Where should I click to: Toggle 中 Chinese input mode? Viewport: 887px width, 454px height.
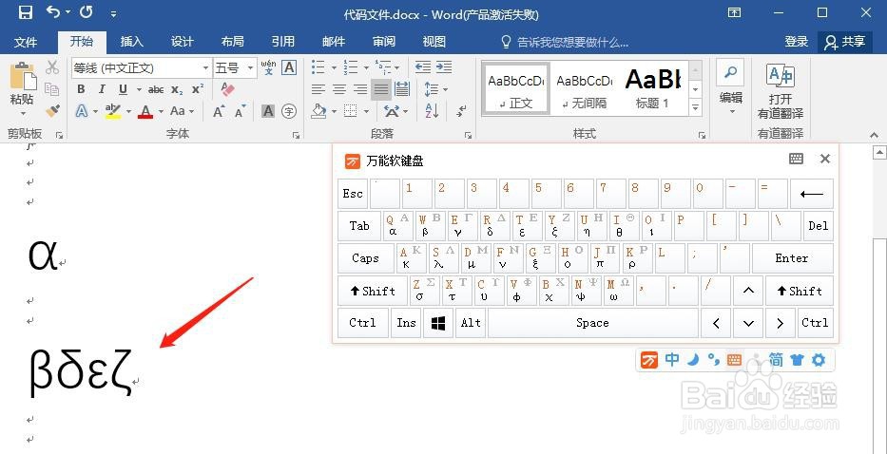[672, 360]
